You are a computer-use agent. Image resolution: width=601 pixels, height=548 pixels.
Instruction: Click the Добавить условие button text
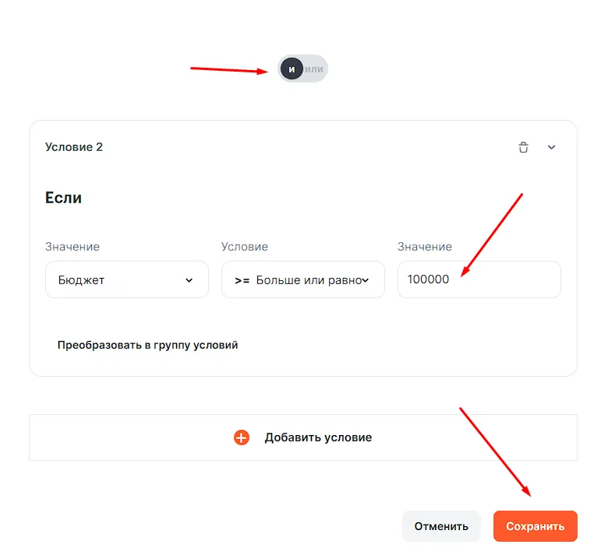click(318, 437)
